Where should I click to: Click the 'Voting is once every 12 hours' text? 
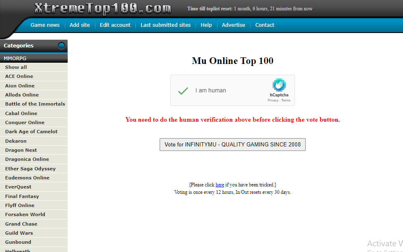click(x=233, y=192)
